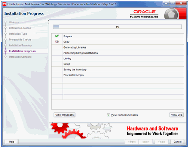Select Installation Type step

click(18, 34)
